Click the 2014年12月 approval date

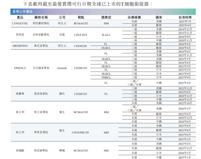tap(185, 29)
